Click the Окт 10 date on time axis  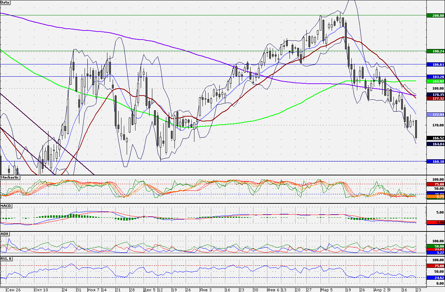[x=41, y=290]
